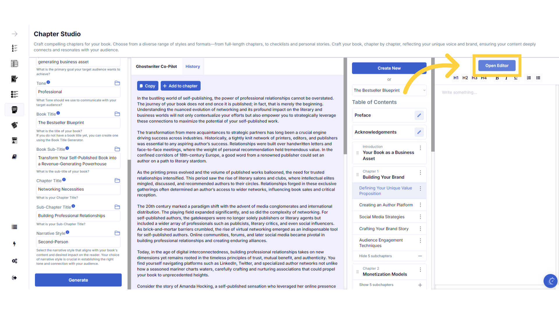The width and height of the screenshot is (559, 314).
Task: Open three-dot menu for Social Media Strategies
Action: [x=420, y=217]
